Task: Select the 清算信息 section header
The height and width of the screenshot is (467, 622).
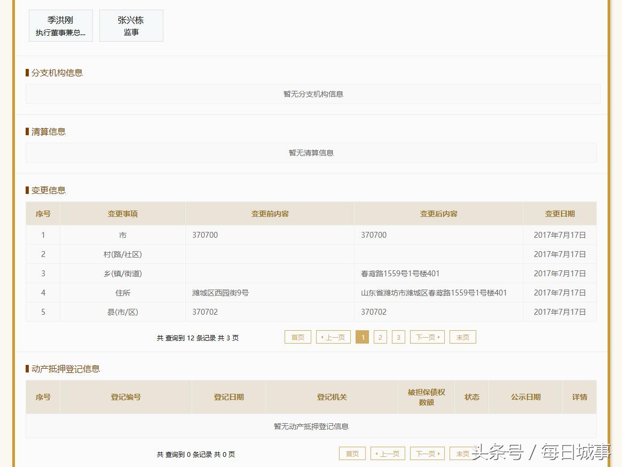Action: 46,131
